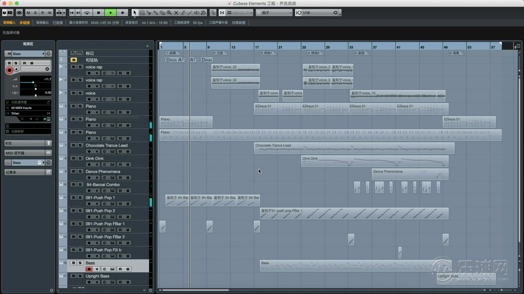Select the Erase tool

tap(162, 13)
